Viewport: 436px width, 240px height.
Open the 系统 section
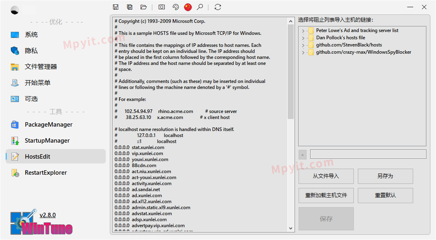pos(31,35)
